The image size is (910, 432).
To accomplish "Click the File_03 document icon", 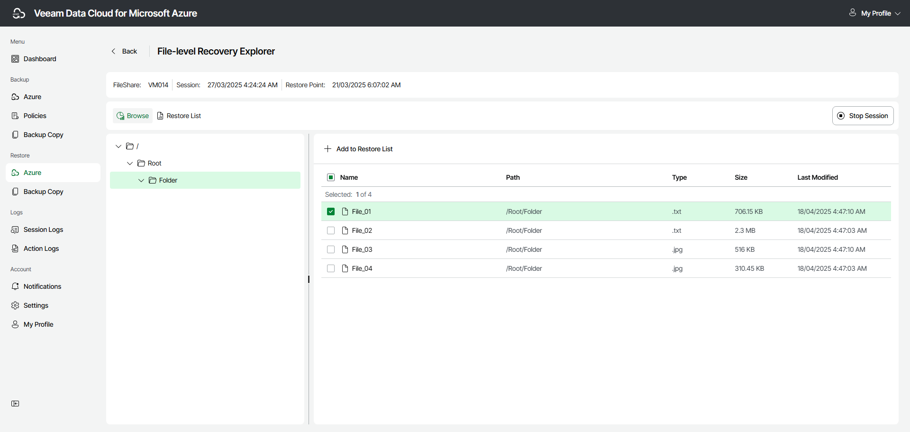I will coord(345,249).
